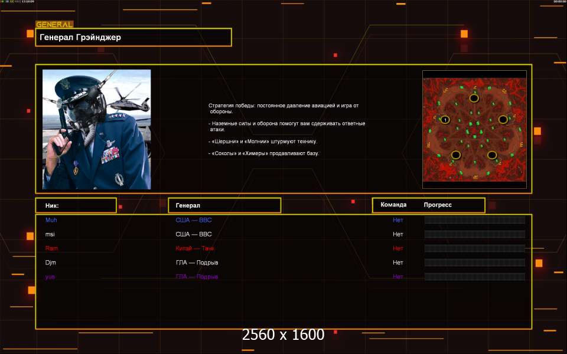Click Djm's "ГЛА — Подрыв" general entry
The height and width of the screenshot is (354, 567).
pos(197,263)
